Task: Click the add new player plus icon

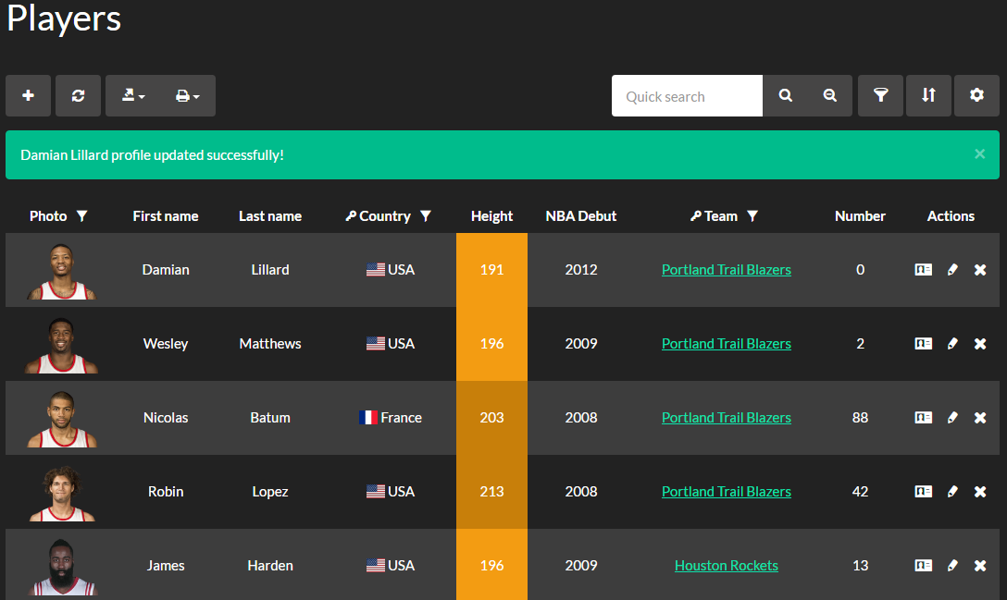Action: (29, 96)
